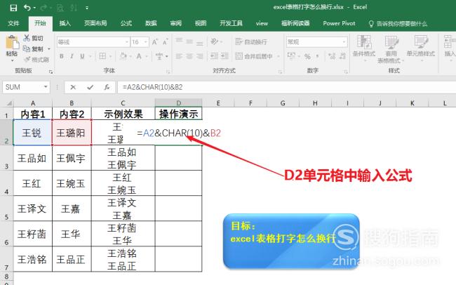Decrease decimal places
The height and width of the screenshot is (285, 456).
(x=342, y=56)
